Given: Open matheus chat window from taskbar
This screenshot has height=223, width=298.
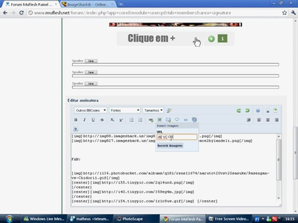Looking at the screenshot, I should click(x=90, y=219).
